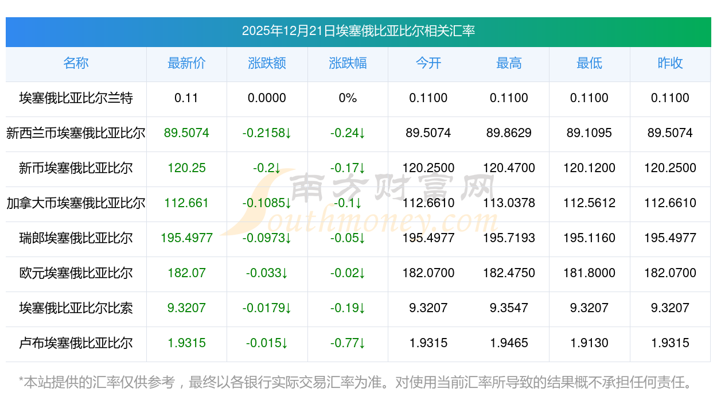Click change amount -0.0973↓

(267, 238)
